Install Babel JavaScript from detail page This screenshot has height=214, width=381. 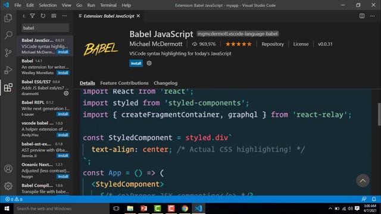[136, 64]
